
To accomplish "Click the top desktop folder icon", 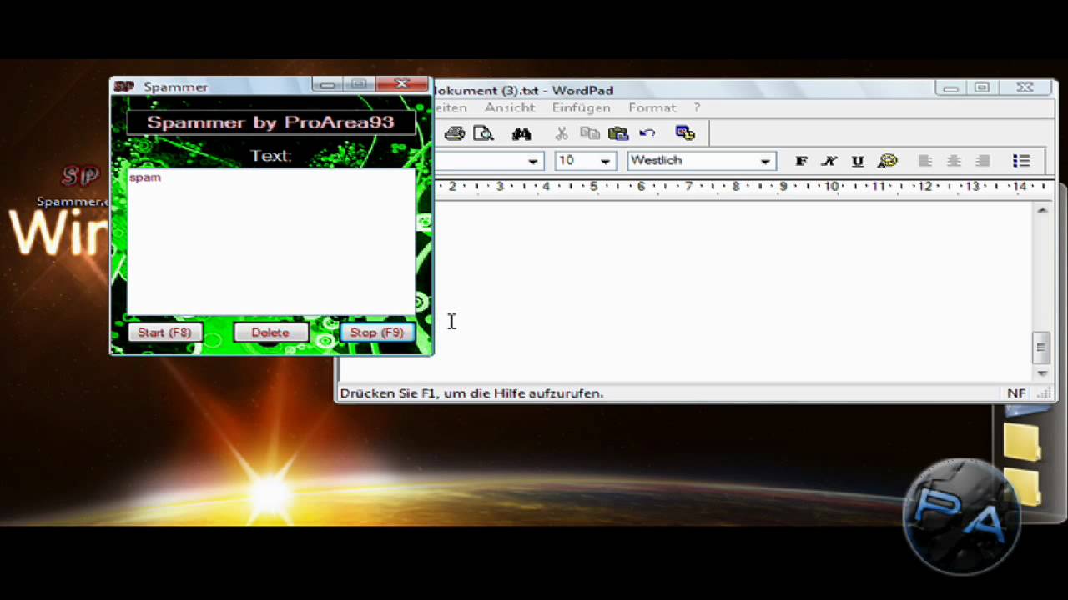I will [1022, 442].
